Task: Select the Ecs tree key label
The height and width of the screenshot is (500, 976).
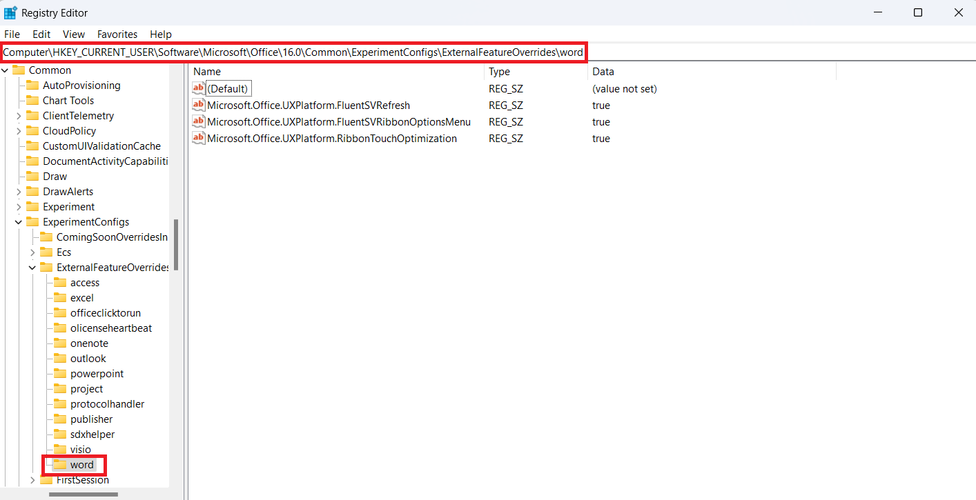Action: click(64, 252)
